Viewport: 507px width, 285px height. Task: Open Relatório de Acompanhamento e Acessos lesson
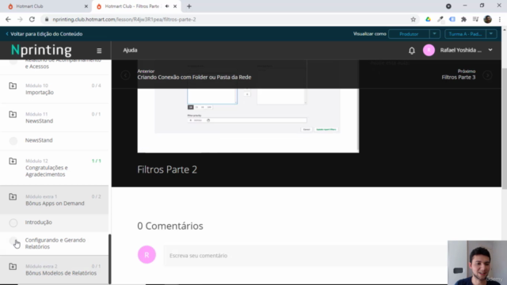(63, 63)
